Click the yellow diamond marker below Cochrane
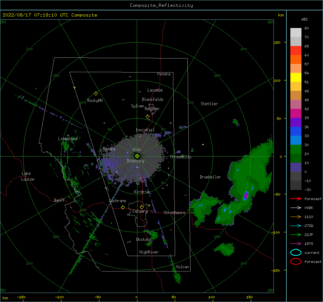This screenshot has height=302, width=323. tap(123, 208)
